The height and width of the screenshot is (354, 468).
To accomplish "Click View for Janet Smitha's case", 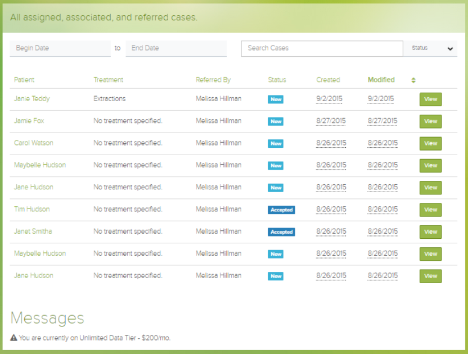I will [430, 232].
